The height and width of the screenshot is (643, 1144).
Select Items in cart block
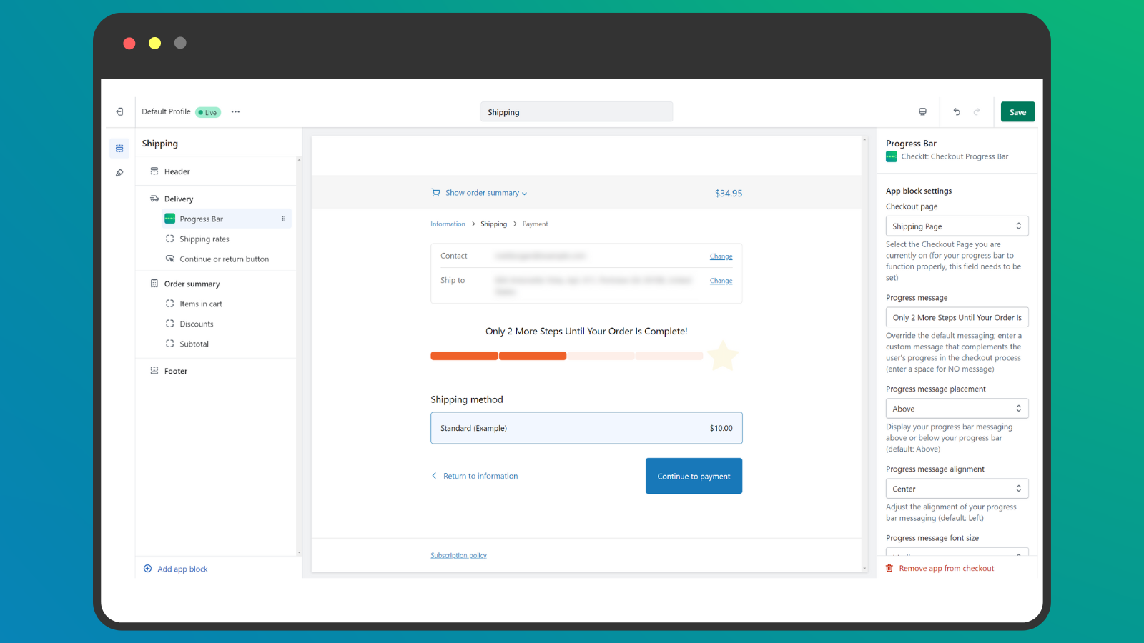pos(200,304)
